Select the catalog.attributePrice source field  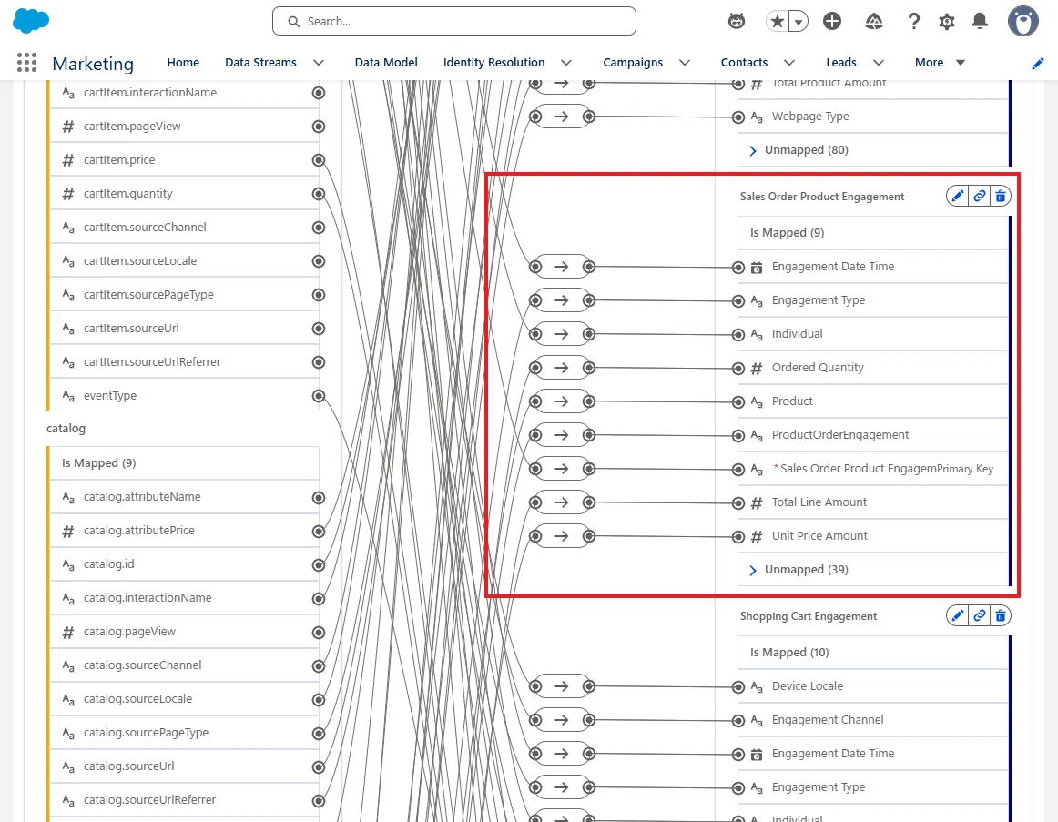[x=184, y=531]
